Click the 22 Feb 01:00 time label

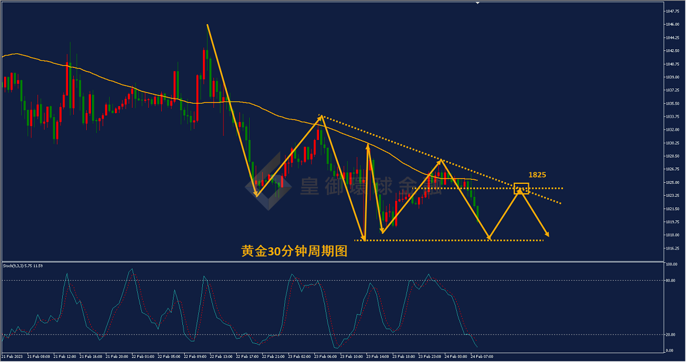pyautogui.click(x=143, y=357)
